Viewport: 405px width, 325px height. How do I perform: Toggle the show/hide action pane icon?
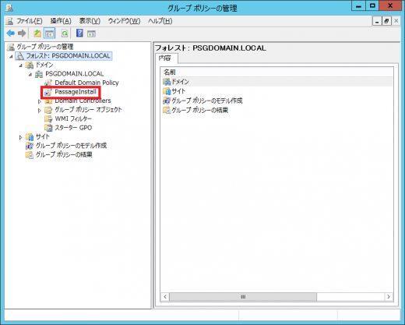click(x=91, y=34)
